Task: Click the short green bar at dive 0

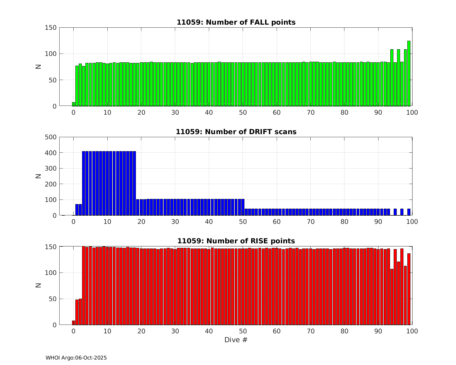Action: (74, 104)
